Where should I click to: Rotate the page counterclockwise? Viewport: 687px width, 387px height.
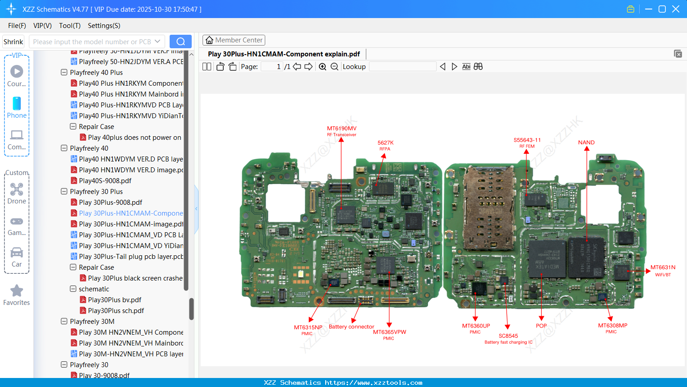[220, 67]
